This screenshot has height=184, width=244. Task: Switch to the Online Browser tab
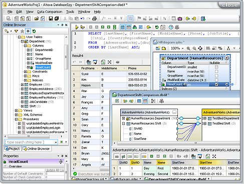point(36,148)
